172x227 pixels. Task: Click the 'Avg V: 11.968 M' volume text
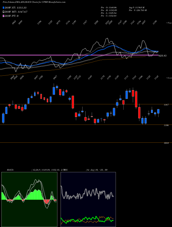click(x=137, y=8)
